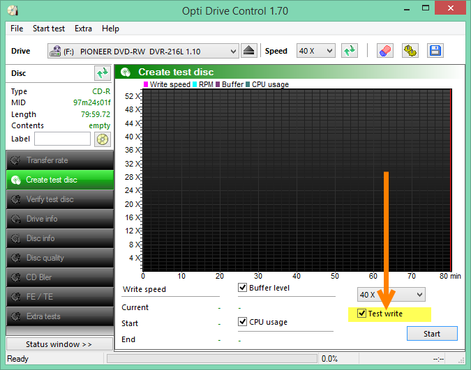Switch to Disc quality test
The height and width of the screenshot is (370, 471).
click(60, 258)
